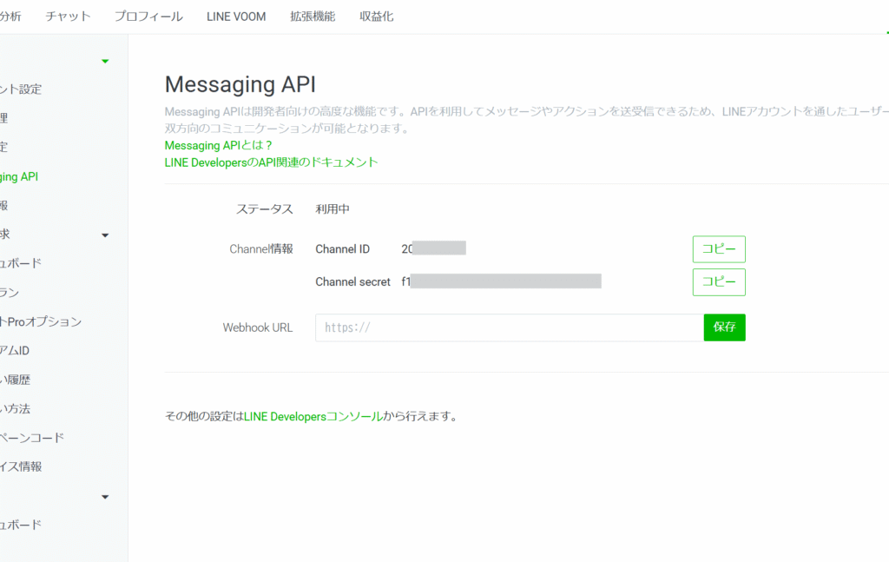Screen dimensions: 889x562
Task: Open the sidebar item ending in アムID
Action: 15,350
